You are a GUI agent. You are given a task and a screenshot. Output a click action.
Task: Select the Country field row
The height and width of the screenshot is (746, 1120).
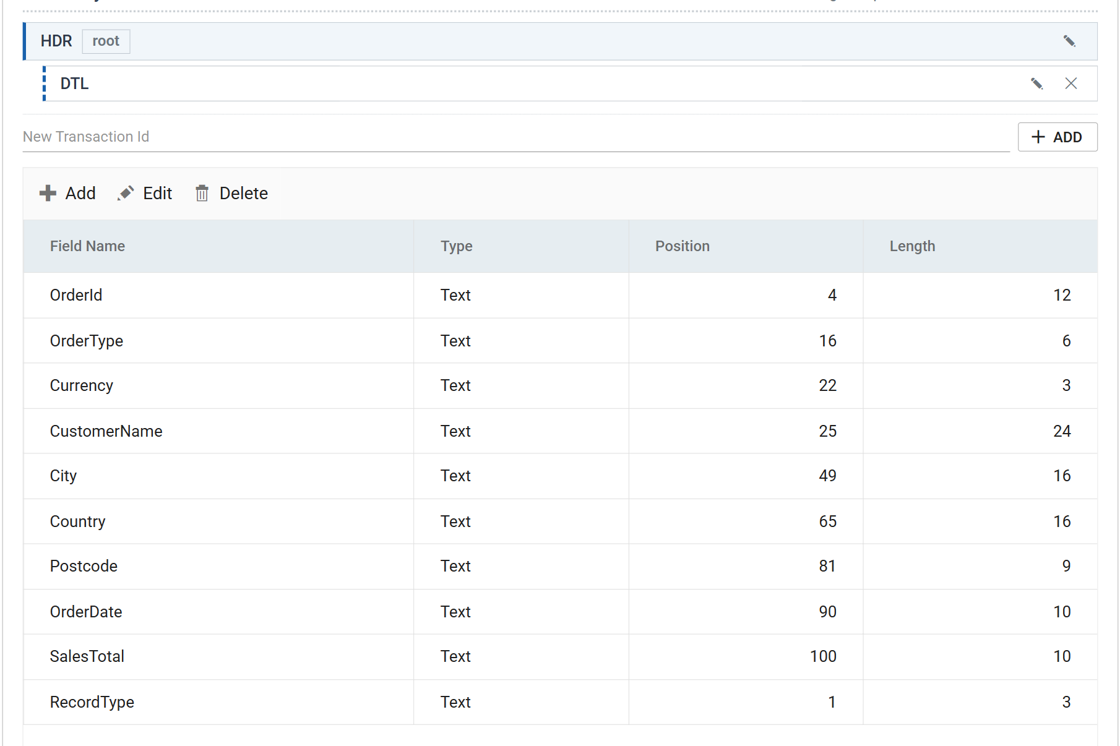[560, 521]
